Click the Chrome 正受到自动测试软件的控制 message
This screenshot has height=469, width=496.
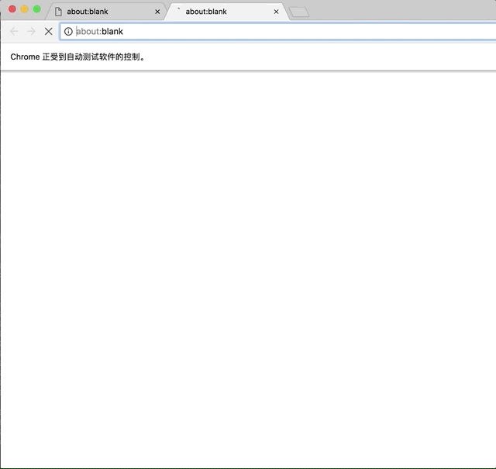click(77, 57)
